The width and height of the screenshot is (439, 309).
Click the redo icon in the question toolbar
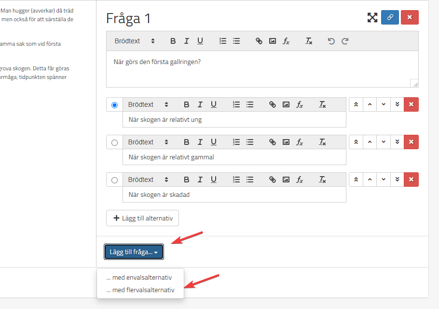pyautogui.click(x=345, y=41)
